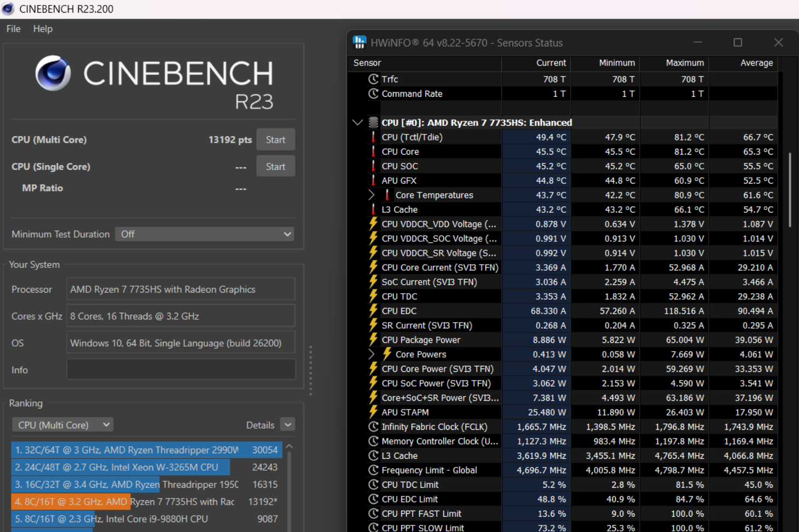Click the clock icon beside Infinity Fabric Clock
799x532 pixels.
coord(373,426)
